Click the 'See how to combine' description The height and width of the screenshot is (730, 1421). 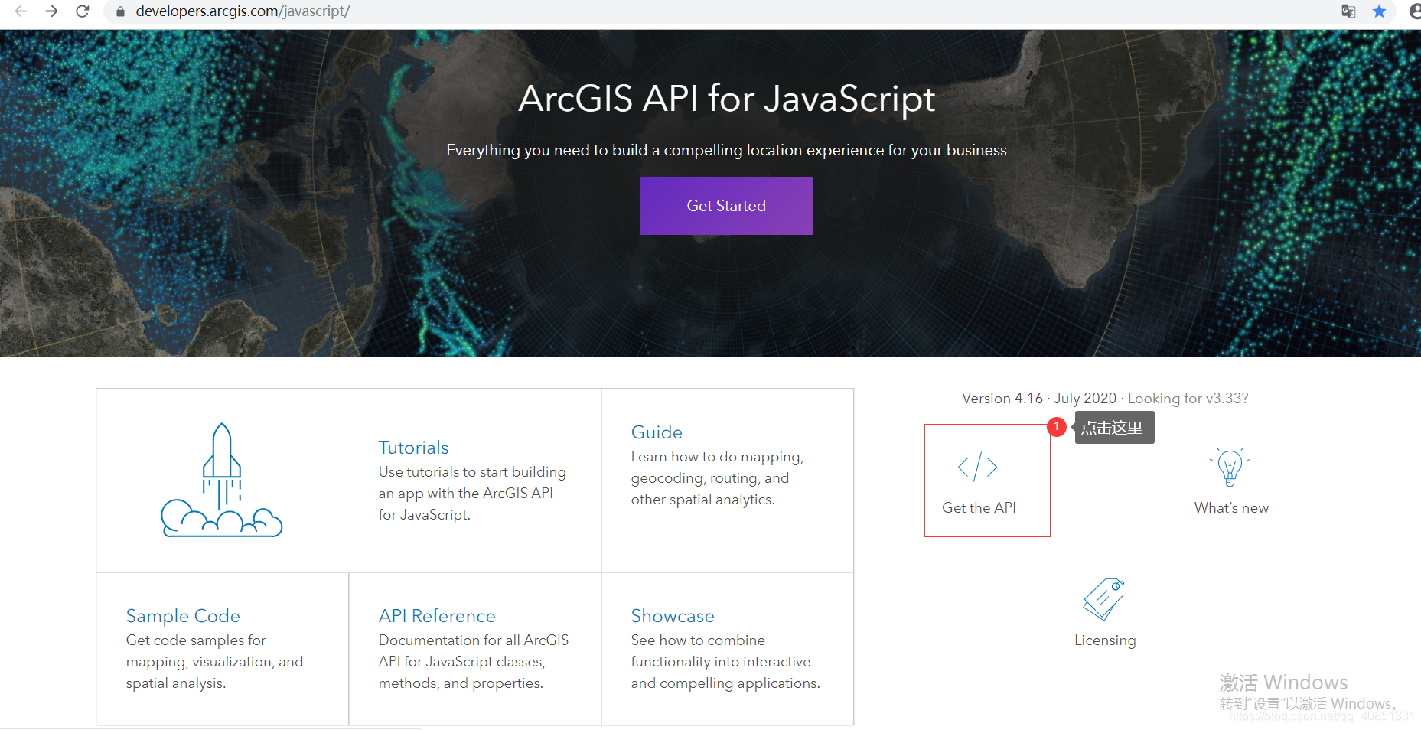(x=725, y=662)
